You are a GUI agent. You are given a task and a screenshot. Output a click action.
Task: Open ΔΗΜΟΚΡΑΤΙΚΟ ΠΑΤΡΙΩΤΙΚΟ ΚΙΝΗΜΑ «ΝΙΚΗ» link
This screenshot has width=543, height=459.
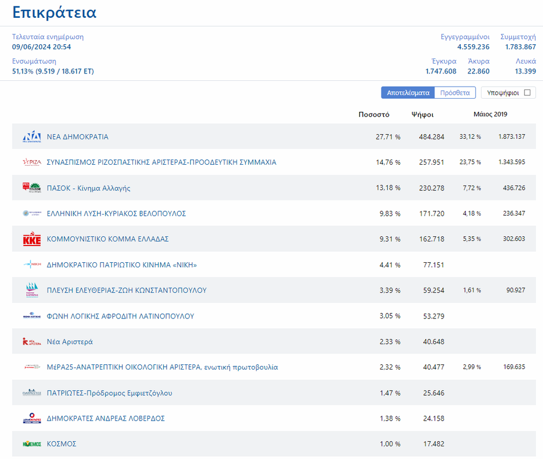coord(122,264)
